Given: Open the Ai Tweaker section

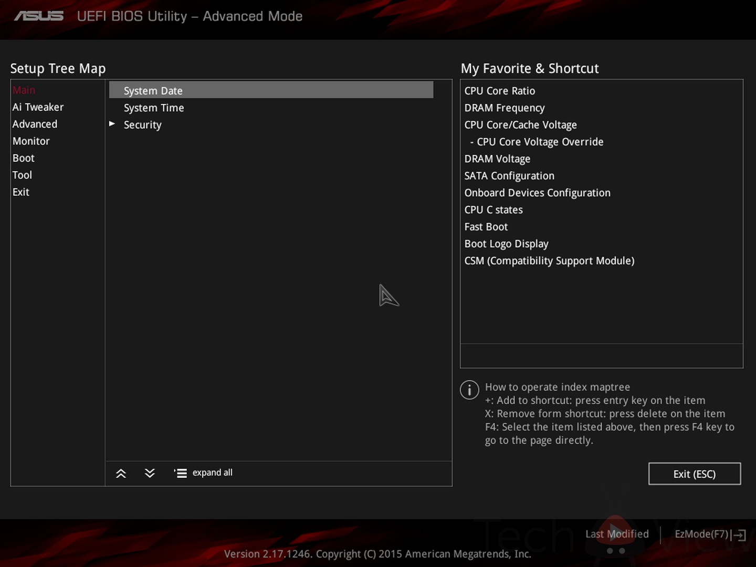Looking at the screenshot, I should [x=38, y=107].
